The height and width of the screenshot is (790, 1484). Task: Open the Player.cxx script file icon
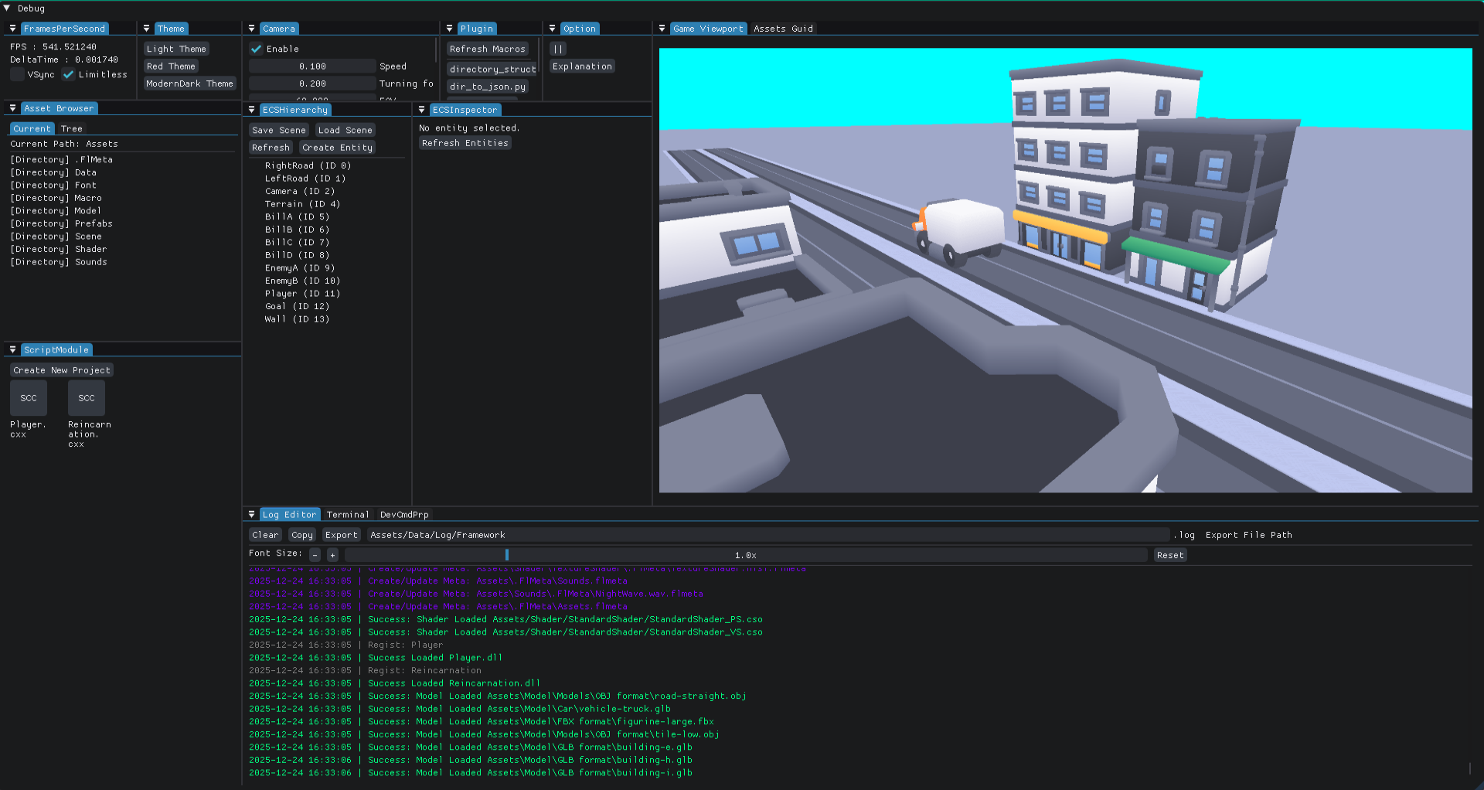pyautogui.click(x=29, y=398)
